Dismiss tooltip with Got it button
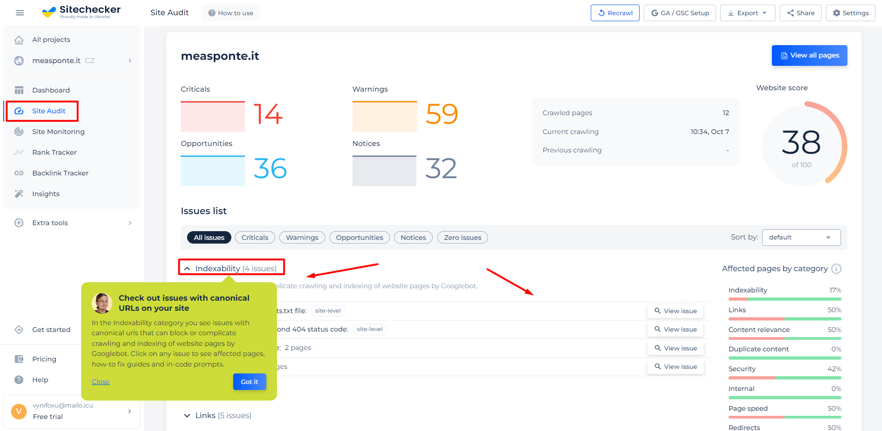882x431 pixels. (249, 382)
